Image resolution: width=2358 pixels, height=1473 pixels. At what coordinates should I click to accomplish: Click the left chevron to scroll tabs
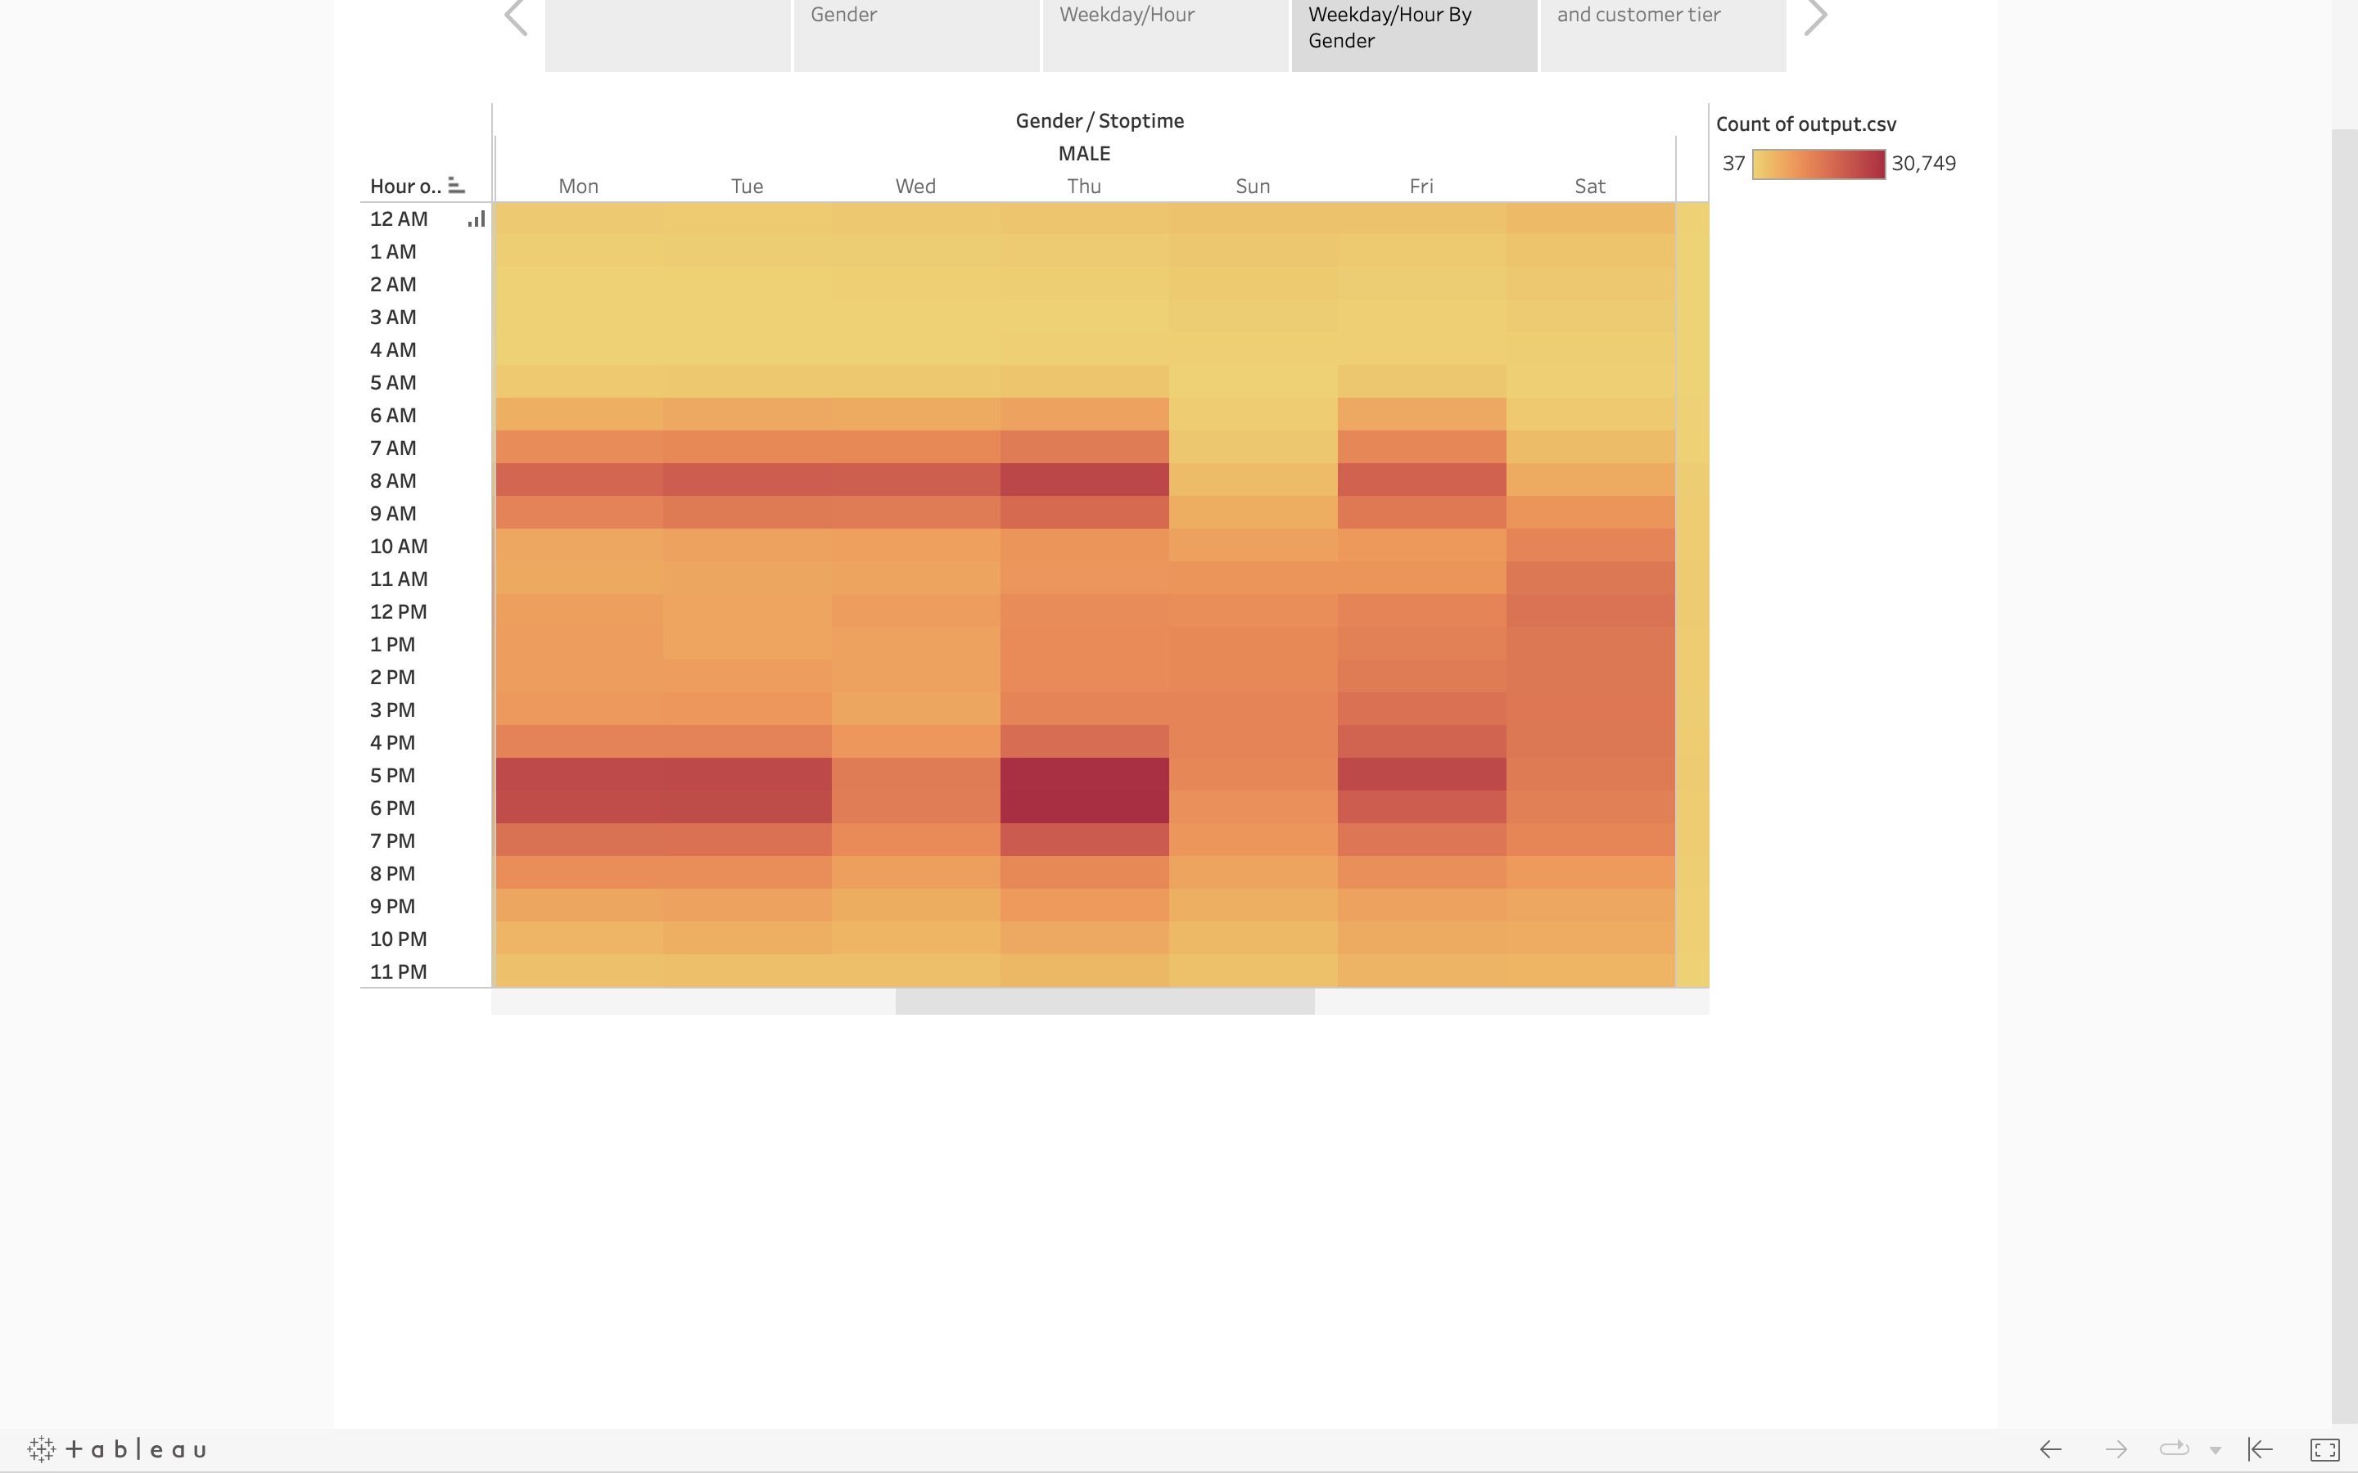517,16
